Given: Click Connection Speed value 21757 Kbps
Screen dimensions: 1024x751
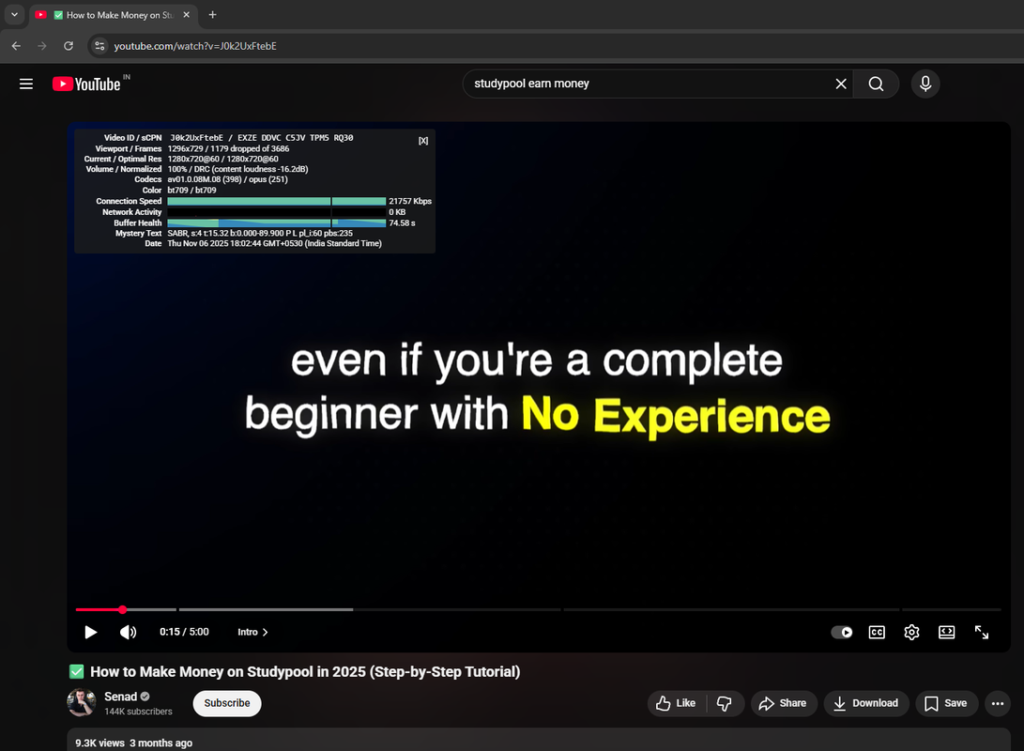Looking at the screenshot, I should 410,201.
